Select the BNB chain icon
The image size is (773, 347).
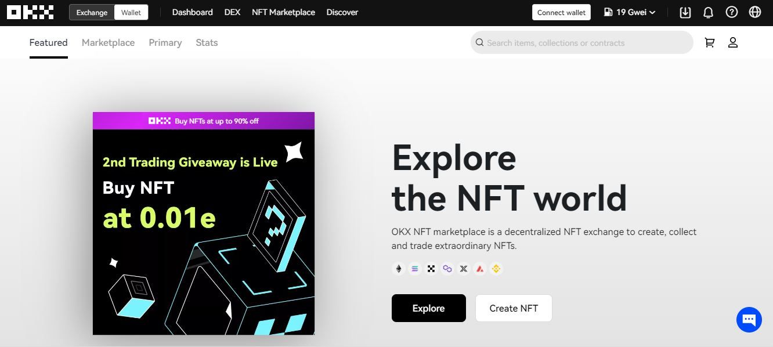[x=496, y=269]
